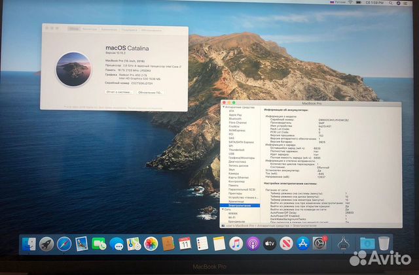Select USB in sidebar
Image resolution: width=419 pixels, height=275 pixels.
click(231, 154)
